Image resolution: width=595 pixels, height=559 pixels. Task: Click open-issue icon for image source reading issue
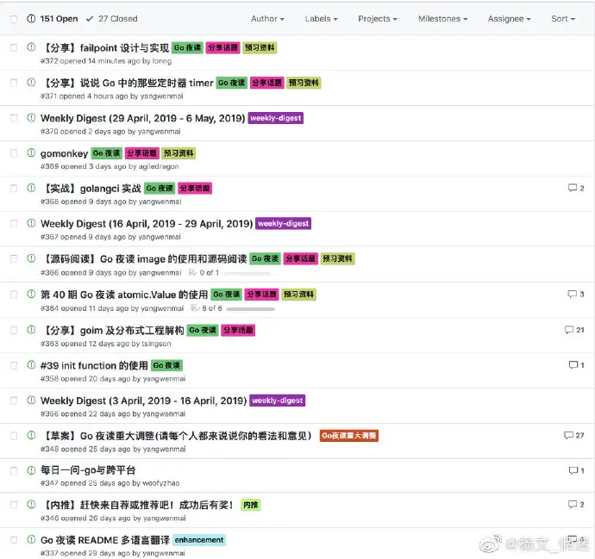(x=31, y=258)
